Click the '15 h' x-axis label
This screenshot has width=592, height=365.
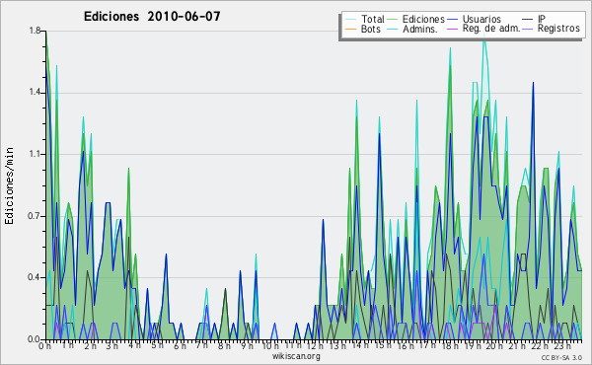(383, 345)
